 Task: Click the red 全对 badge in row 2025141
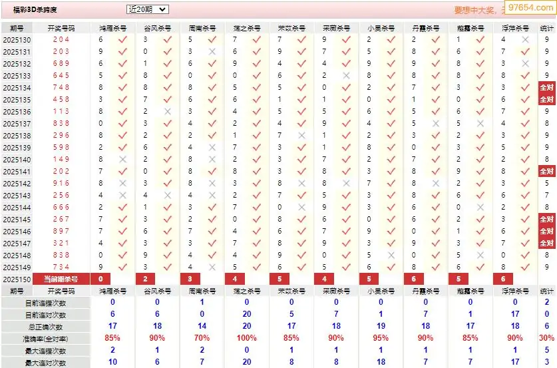(547, 171)
